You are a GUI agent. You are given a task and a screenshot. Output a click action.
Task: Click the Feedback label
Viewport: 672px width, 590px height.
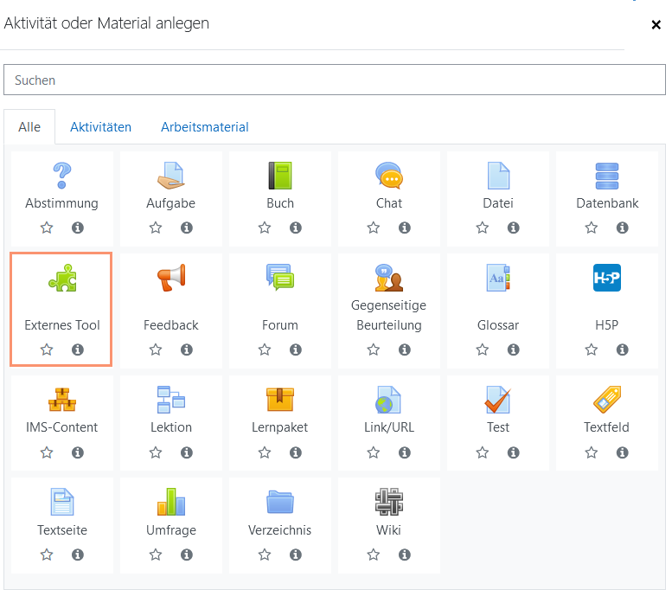pos(171,325)
